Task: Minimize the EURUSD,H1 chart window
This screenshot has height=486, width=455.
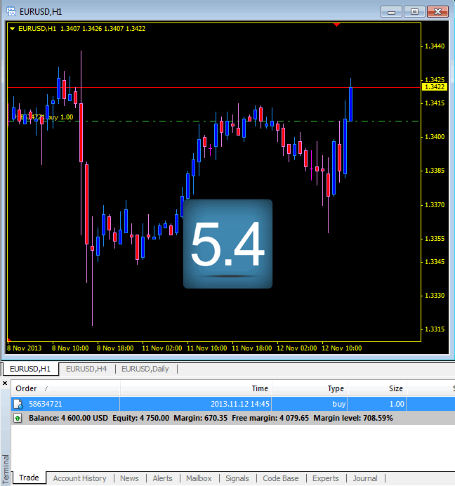Action: (x=392, y=11)
